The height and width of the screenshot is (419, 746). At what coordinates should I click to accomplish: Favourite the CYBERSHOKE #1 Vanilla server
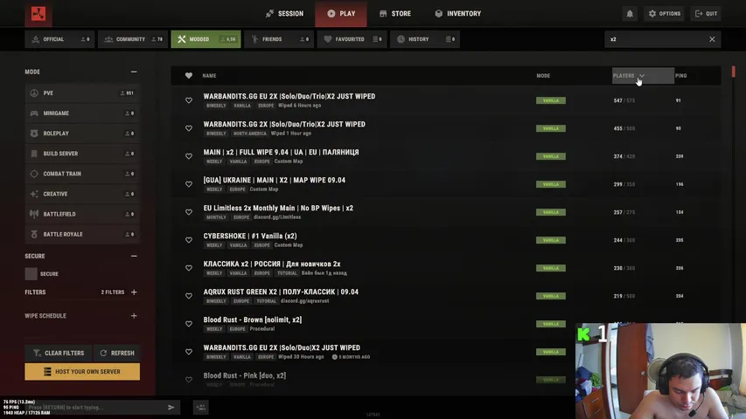click(x=189, y=240)
